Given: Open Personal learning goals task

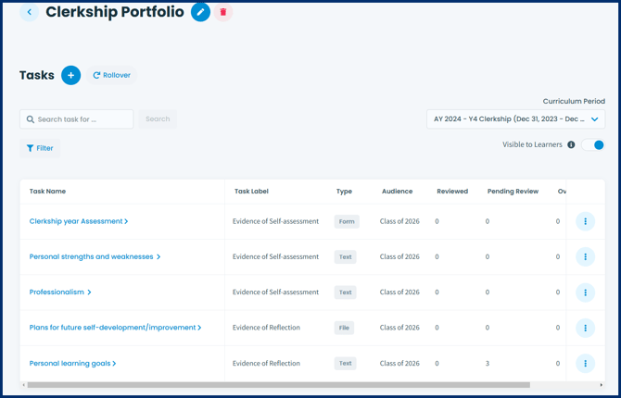Looking at the screenshot, I should [72, 363].
